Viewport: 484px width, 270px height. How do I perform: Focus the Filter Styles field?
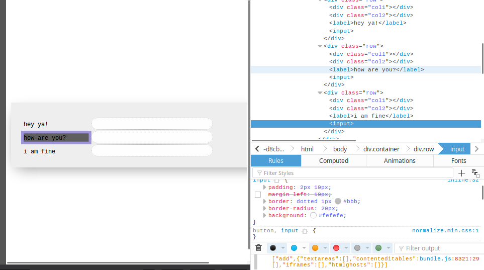352,173
